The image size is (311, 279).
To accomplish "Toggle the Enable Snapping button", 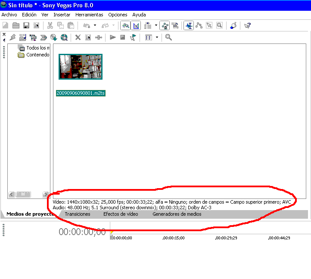I will (x=125, y=25).
